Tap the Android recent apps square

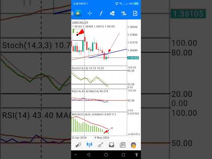tap(123, 155)
